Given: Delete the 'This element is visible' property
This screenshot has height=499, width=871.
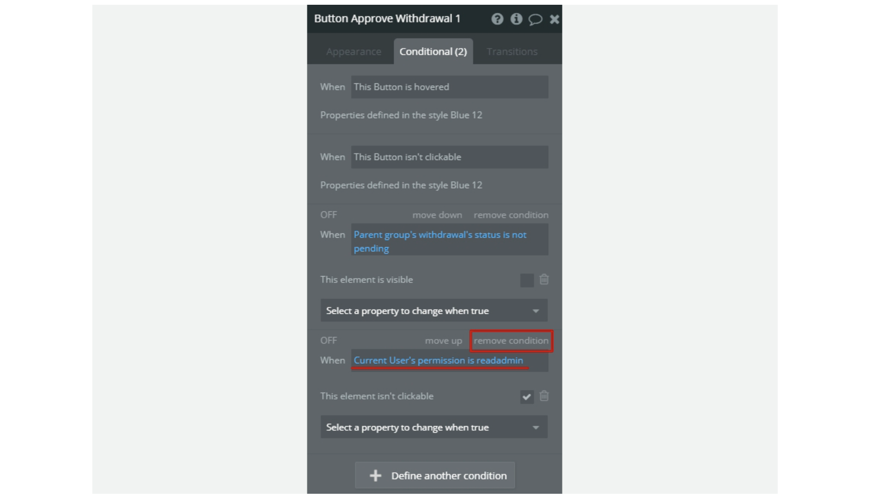Looking at the screenshot, I should (544, 279).
